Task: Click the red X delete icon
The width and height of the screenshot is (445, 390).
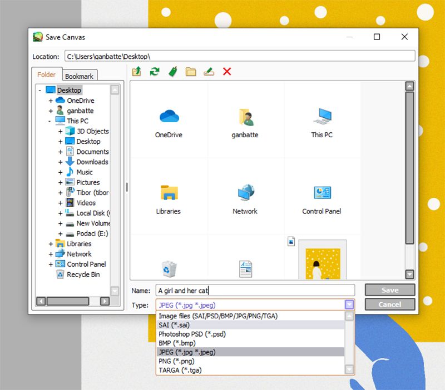Action: (x=227, y=72)
